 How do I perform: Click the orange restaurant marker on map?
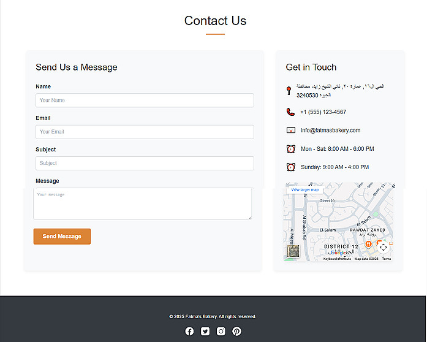click(x=368, y=243)
